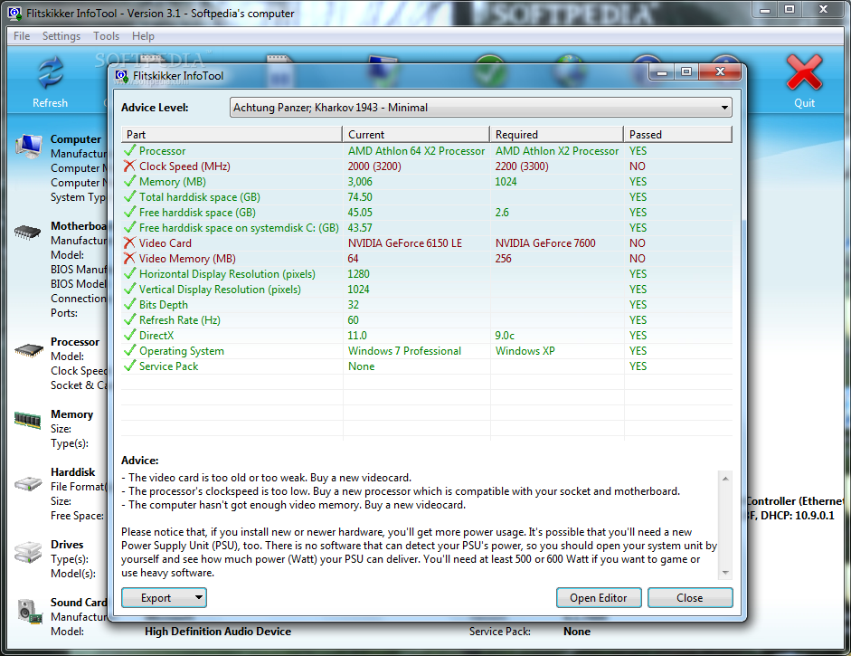851x656 pixels.
Task: Click green checkmark beside Operating System
Action: pos(129,351)
